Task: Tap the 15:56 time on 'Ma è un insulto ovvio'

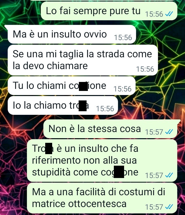Action: tap(123, 38)
